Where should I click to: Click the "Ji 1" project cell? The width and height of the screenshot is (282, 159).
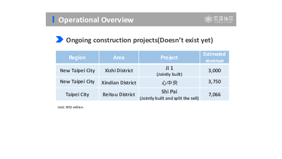[169, 71]
